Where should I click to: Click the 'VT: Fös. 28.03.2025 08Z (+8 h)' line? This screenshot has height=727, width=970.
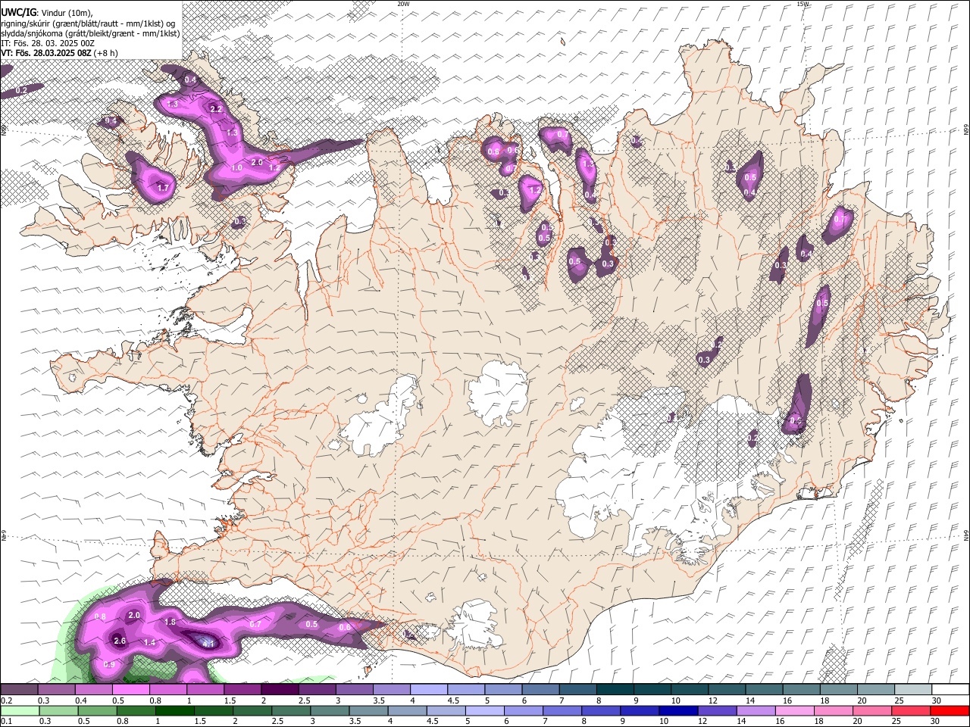(59, 53)
